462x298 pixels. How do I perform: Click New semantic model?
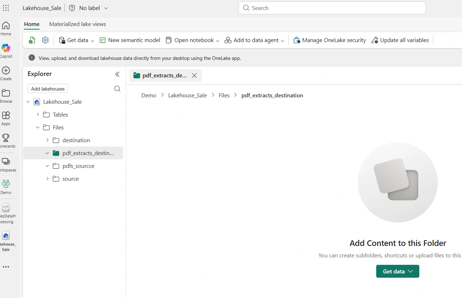click(130, 40)
